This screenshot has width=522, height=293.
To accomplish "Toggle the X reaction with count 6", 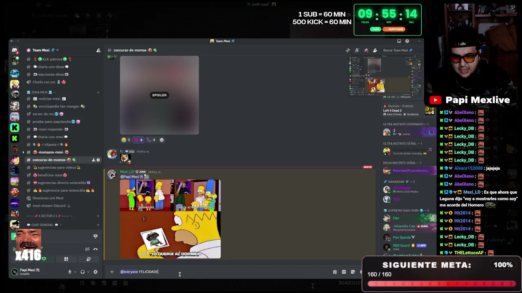I will 139,140.
